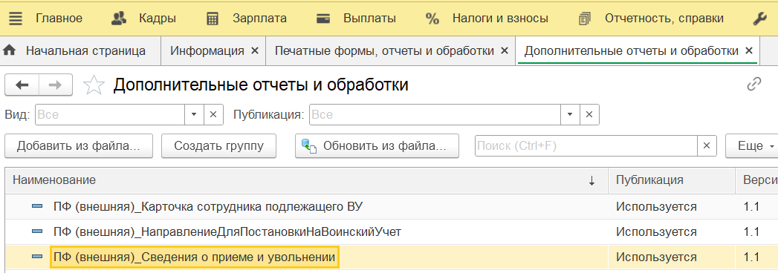The width and height of the screenshot is (778, 273).
Task: Open the hamburger main menu icon
Action: point(16,19)
